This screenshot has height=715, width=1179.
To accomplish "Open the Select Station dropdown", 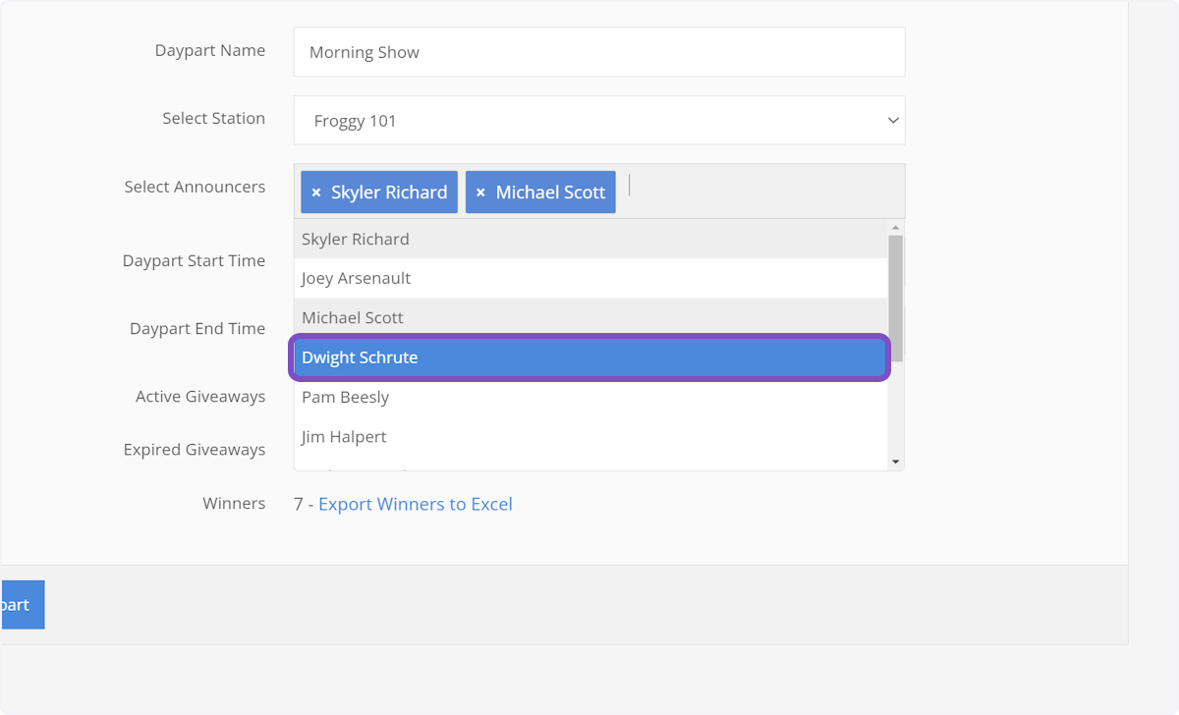I will pos(598,121).
